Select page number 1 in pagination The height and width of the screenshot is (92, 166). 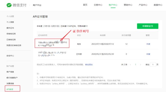[x=136, y=65]
